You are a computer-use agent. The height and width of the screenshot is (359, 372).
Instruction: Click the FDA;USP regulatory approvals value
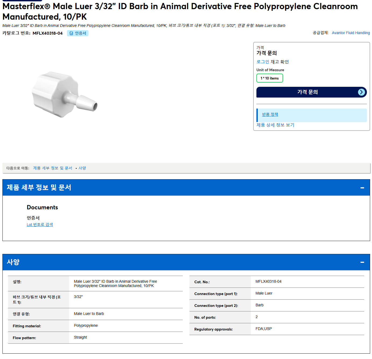coord(264,329)
